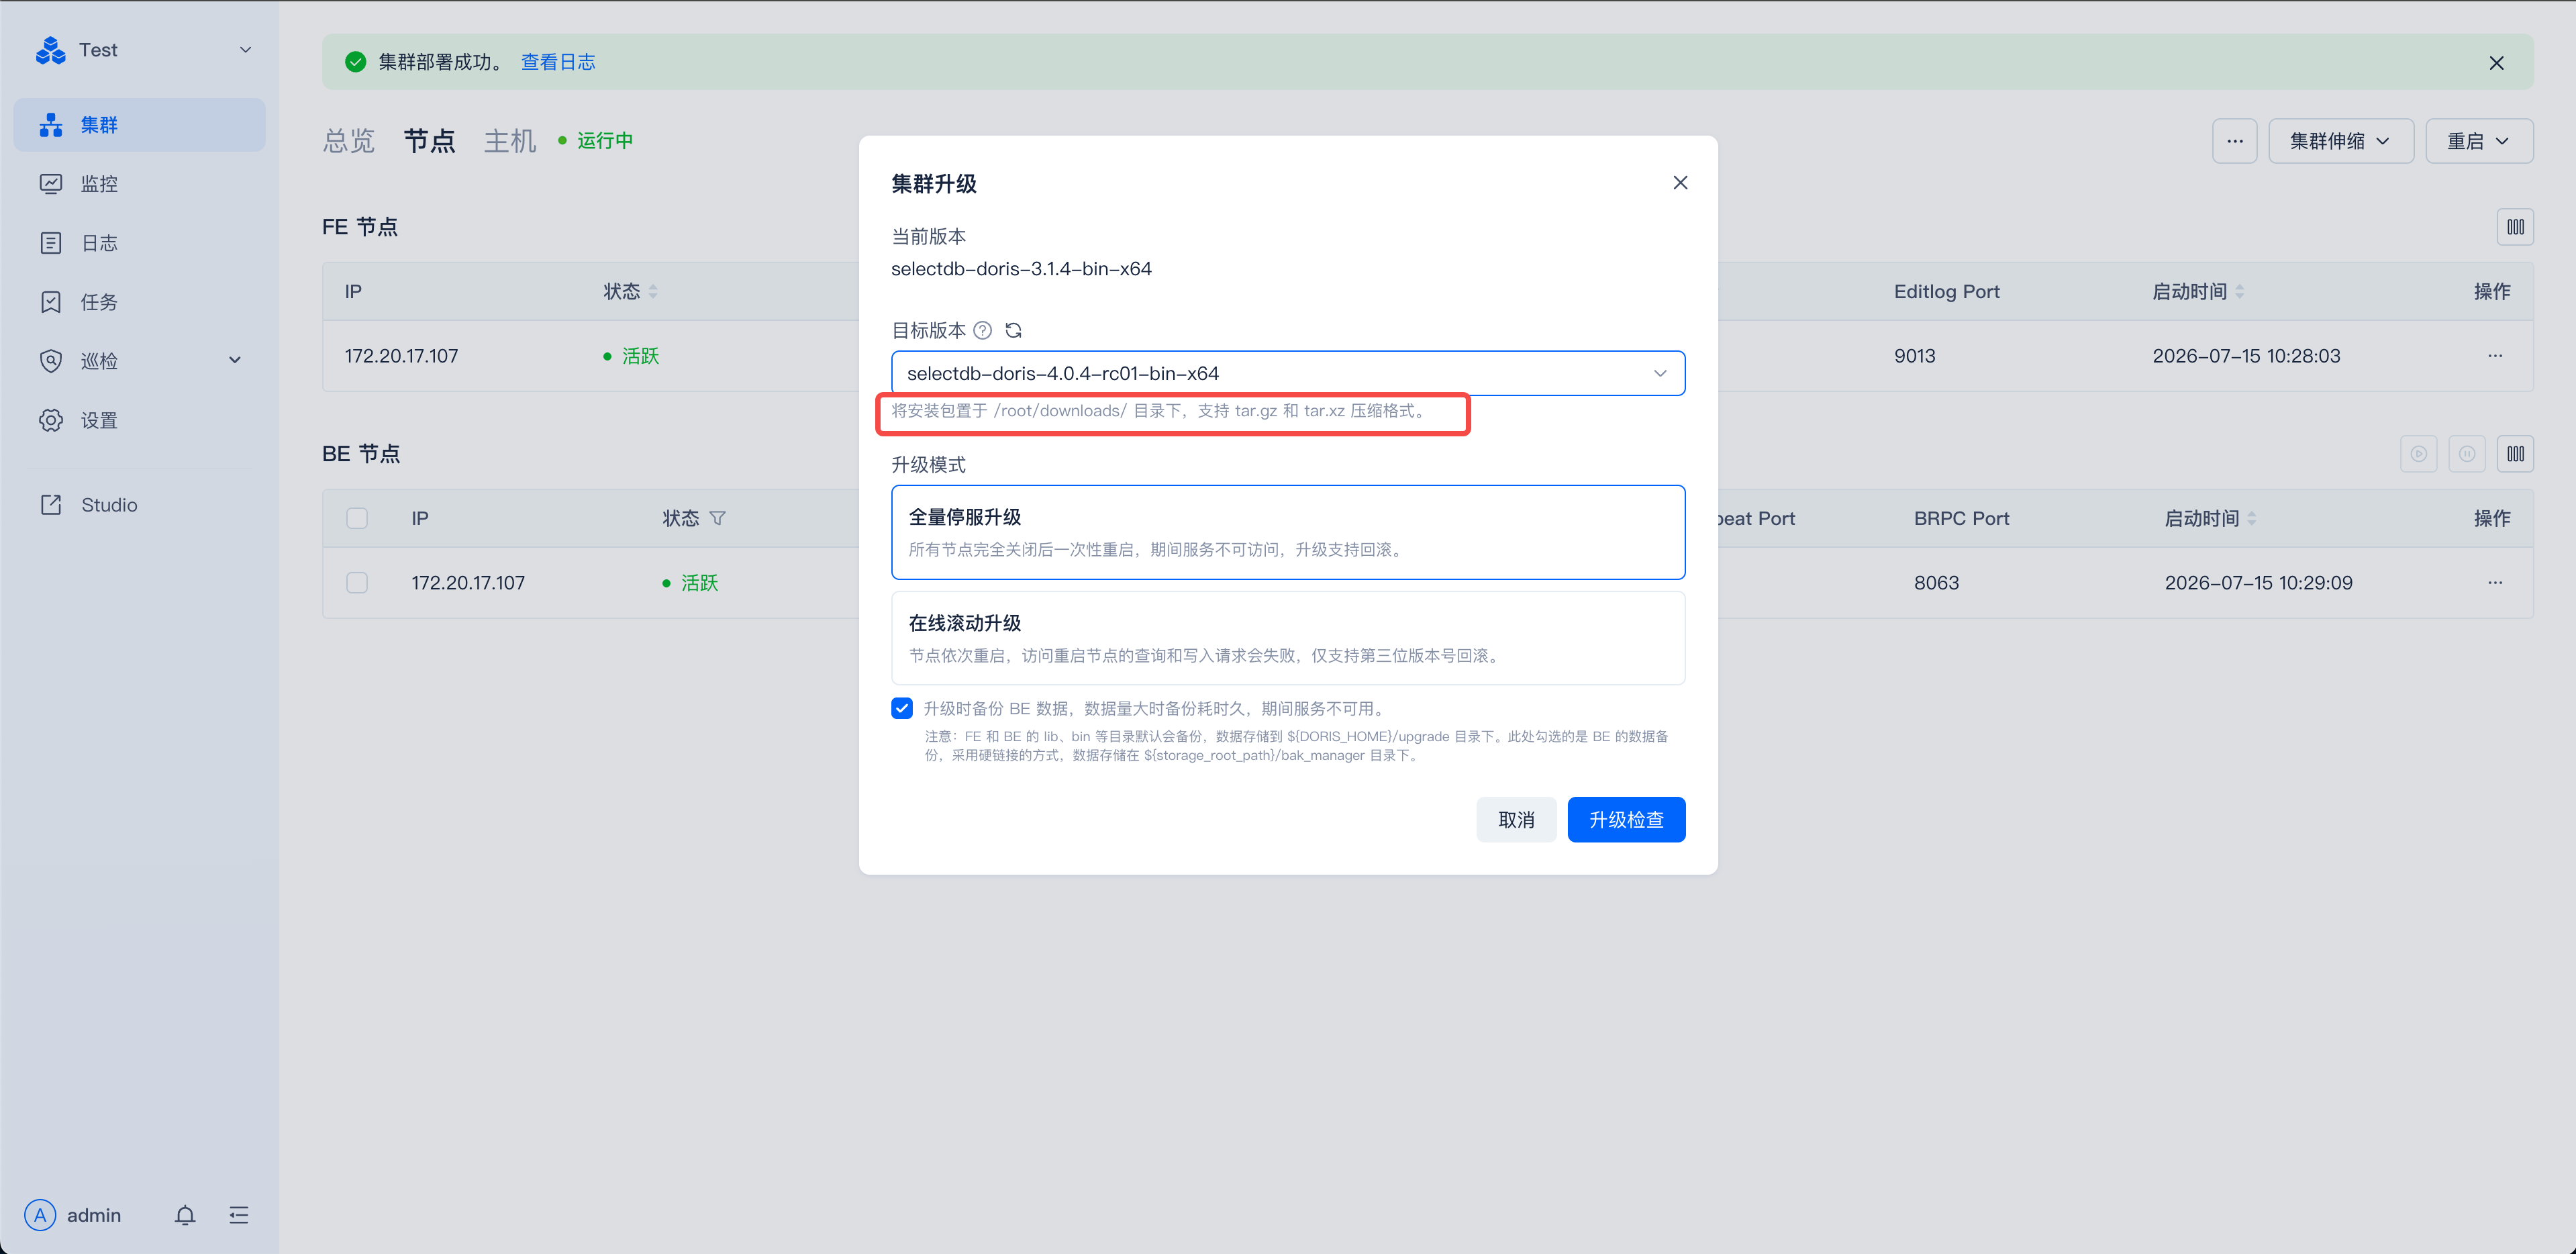Click the admin user avatar

click(40, 1215)
